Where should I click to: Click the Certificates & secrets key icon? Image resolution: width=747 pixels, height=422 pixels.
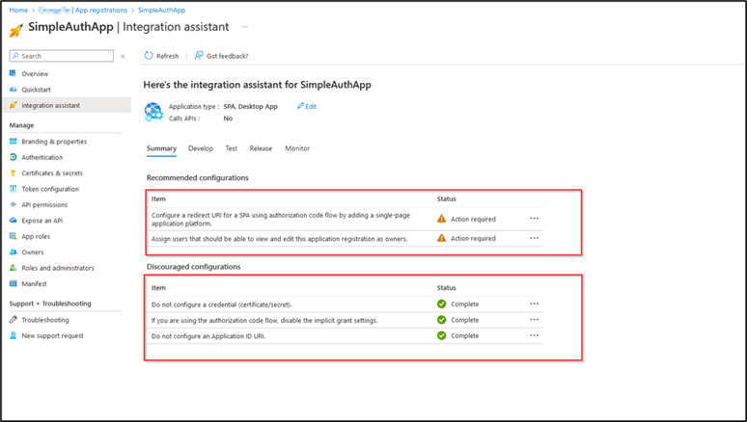tap(13, 172)
